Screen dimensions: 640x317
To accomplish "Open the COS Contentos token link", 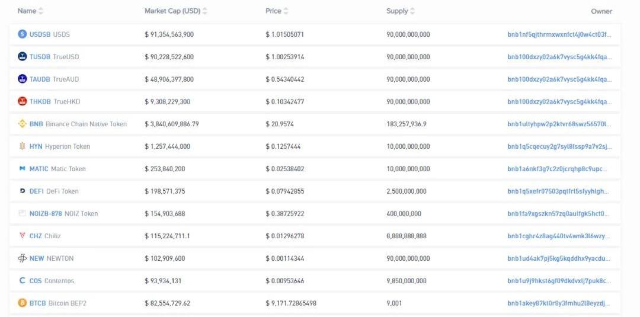I will tap(36, 281).
